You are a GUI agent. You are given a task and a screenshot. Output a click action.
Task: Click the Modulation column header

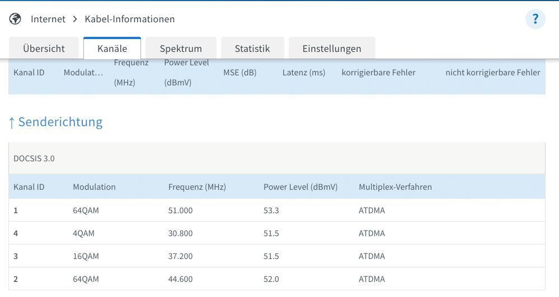[x=94, y=187]
